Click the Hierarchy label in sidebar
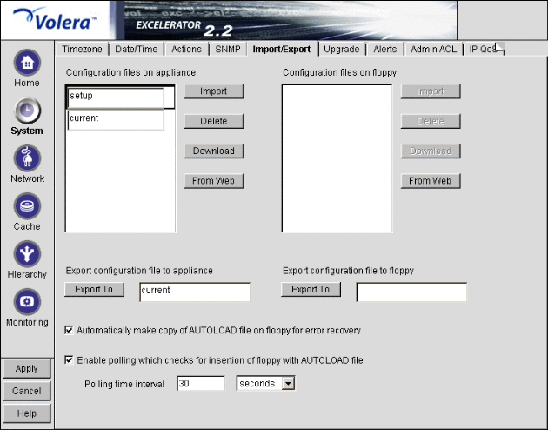 (x=27, y=274)
